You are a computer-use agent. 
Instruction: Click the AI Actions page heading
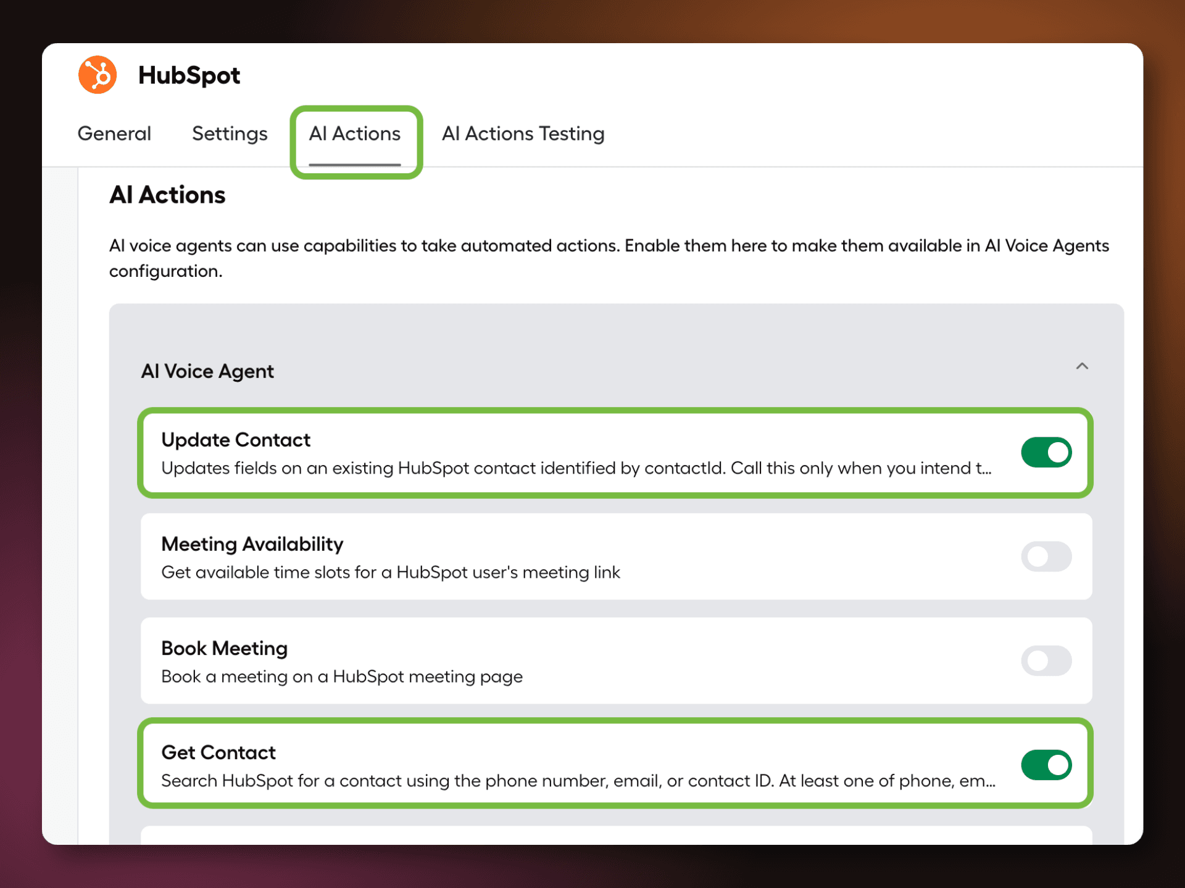click(x=167, y=195)
